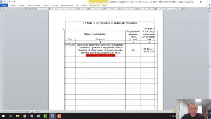Toggle the ruler button above vertical scrollbar

click(210, 9)
